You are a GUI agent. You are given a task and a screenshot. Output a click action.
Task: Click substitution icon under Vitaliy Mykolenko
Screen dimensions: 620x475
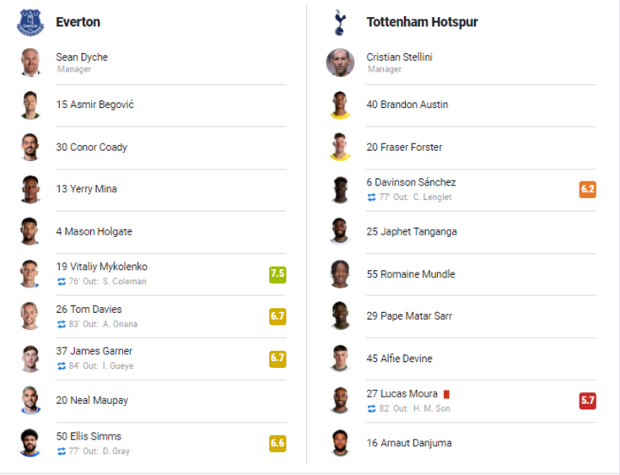click(62, 282)
